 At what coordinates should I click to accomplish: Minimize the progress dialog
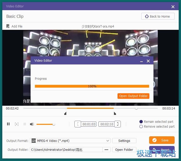coord(141,61)
